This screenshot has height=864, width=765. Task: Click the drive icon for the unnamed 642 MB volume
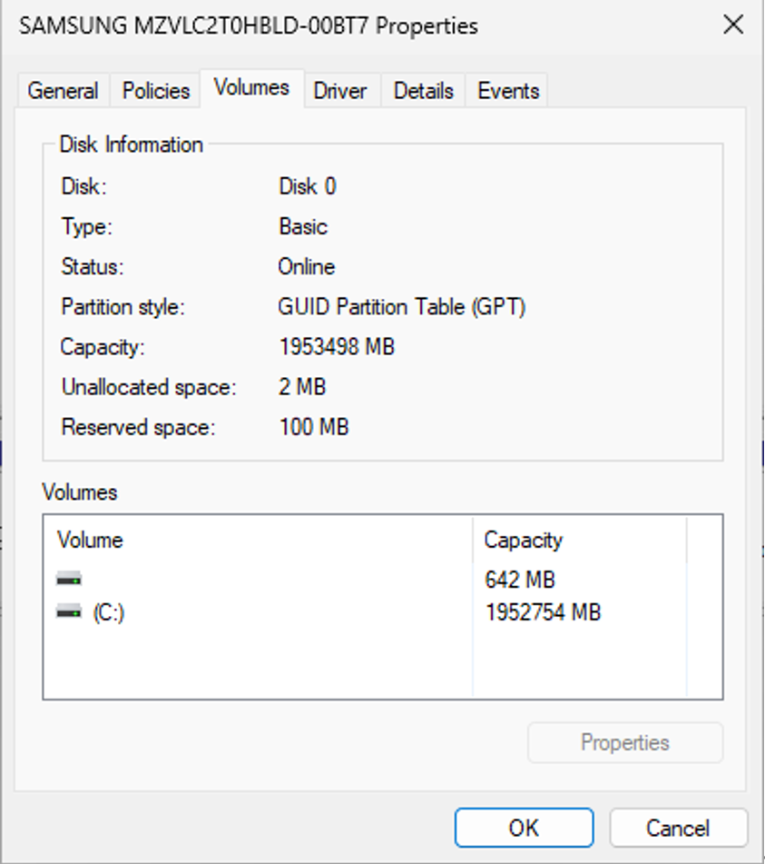tap(69, 579)
